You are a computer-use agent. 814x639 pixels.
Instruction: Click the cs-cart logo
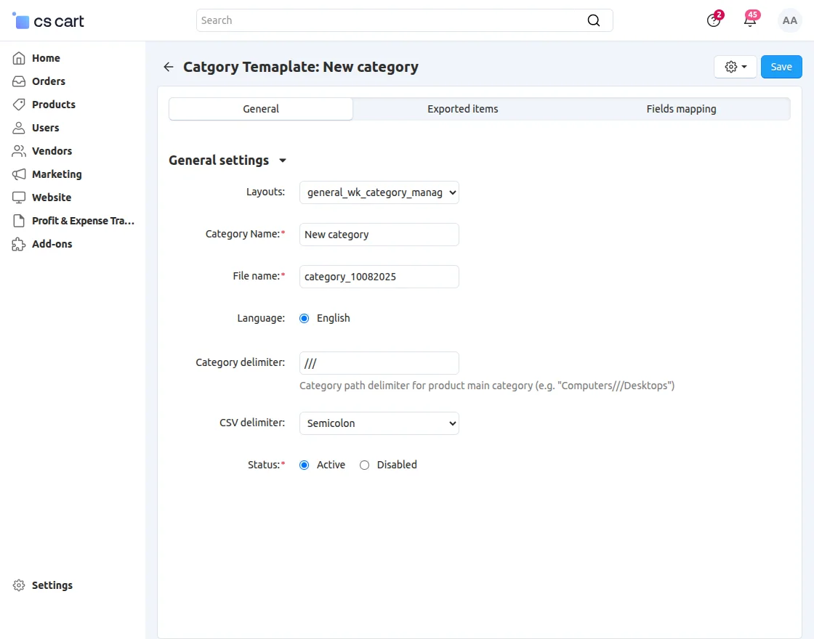(x=47, y=20)
